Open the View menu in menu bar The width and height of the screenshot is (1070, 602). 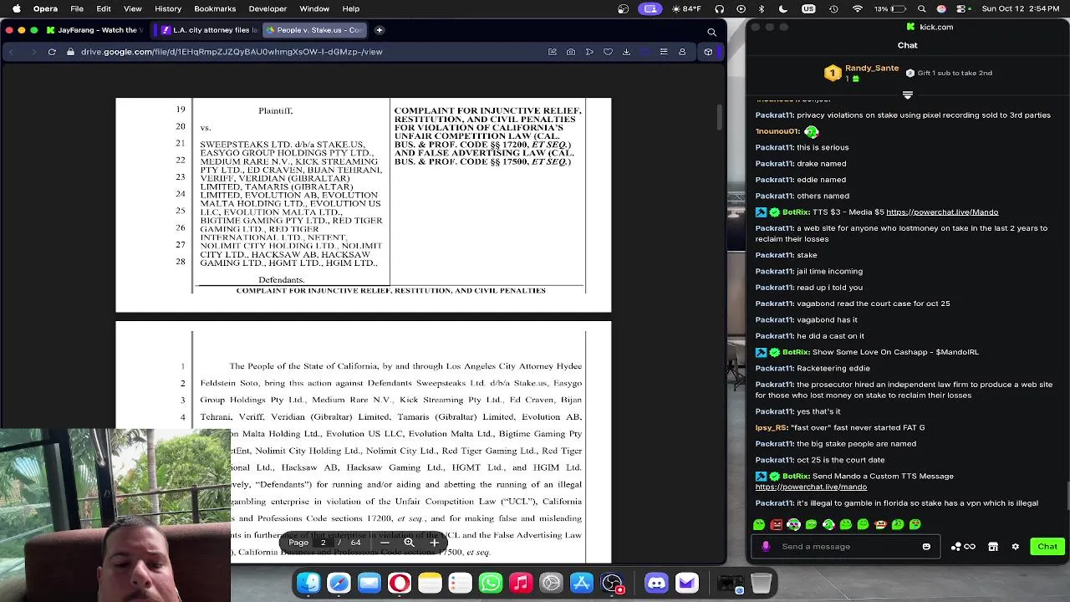(x=132, y=8)
